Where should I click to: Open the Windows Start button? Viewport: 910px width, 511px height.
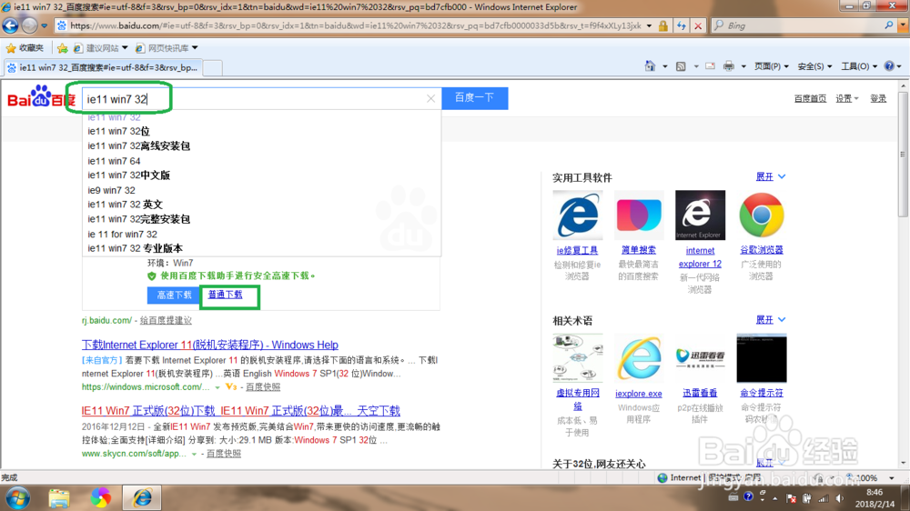coord(17,498)
